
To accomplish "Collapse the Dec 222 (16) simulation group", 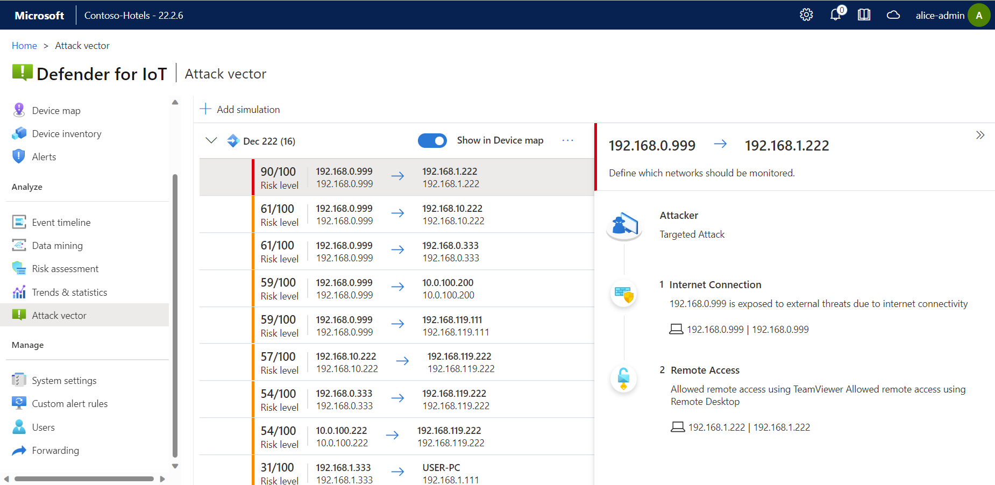I will click(x=211, y=140).
